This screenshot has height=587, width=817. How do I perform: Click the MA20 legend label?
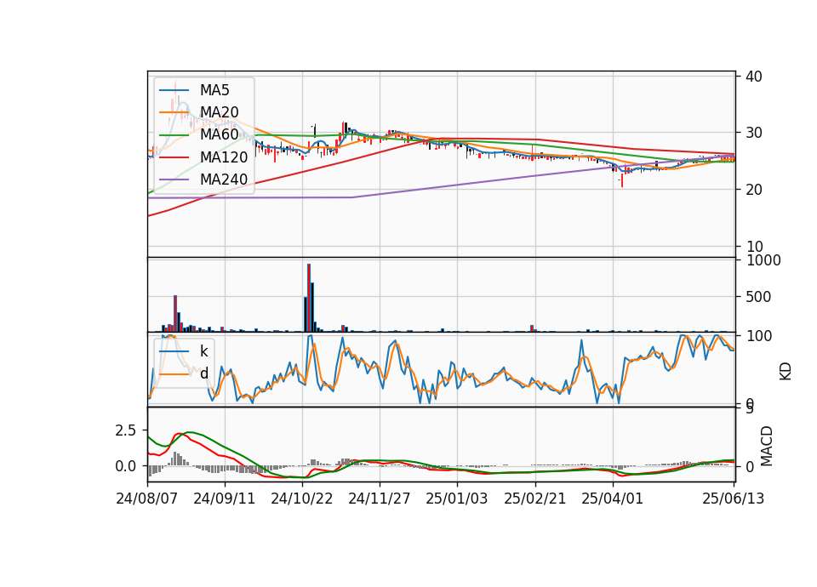(219, 112)
